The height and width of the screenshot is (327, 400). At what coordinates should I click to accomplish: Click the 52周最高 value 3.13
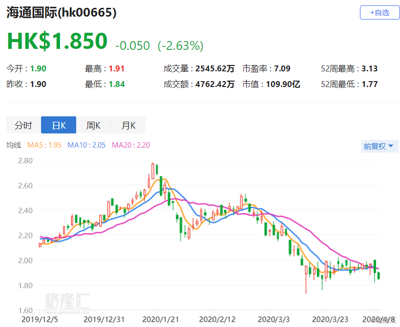point(370,68)
